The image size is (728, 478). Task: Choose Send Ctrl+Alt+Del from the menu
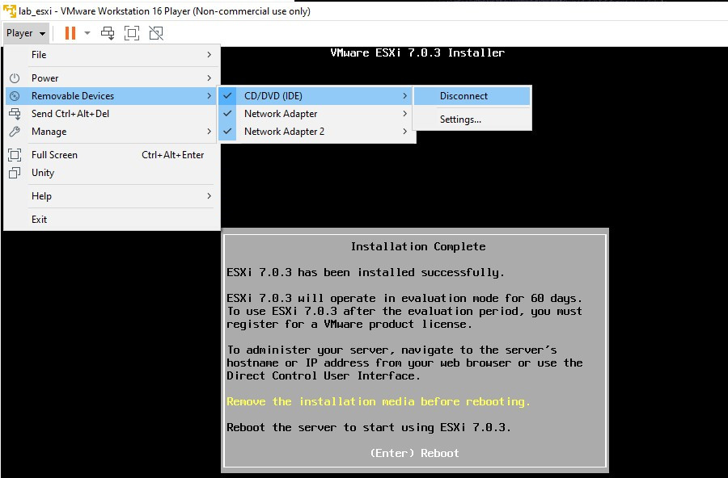click(x=112, y=114)
